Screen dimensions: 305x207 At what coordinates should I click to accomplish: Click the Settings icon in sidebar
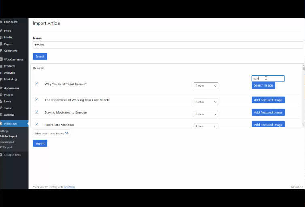1,114
